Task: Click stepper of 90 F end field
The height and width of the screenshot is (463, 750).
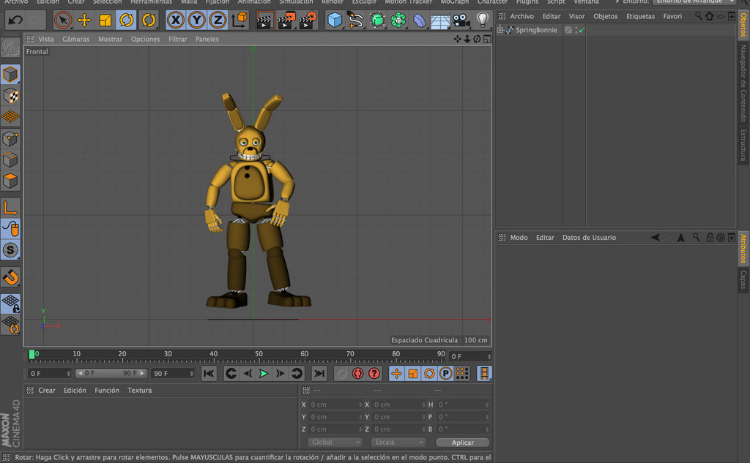Action: [x=191, y=374]
